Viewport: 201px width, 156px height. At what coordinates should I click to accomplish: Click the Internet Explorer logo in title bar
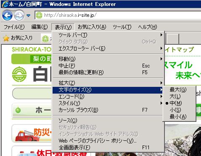tap(5, 4)
